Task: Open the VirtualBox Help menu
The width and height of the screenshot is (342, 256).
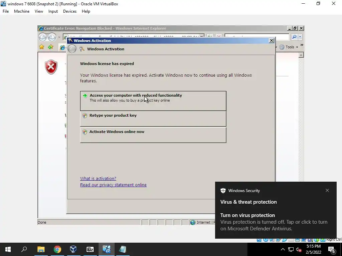Action: point(86,11)
